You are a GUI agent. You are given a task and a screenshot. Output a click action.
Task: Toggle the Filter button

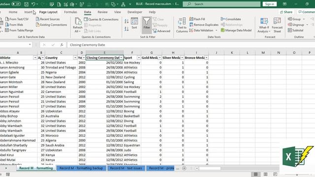tap(147, 25)
